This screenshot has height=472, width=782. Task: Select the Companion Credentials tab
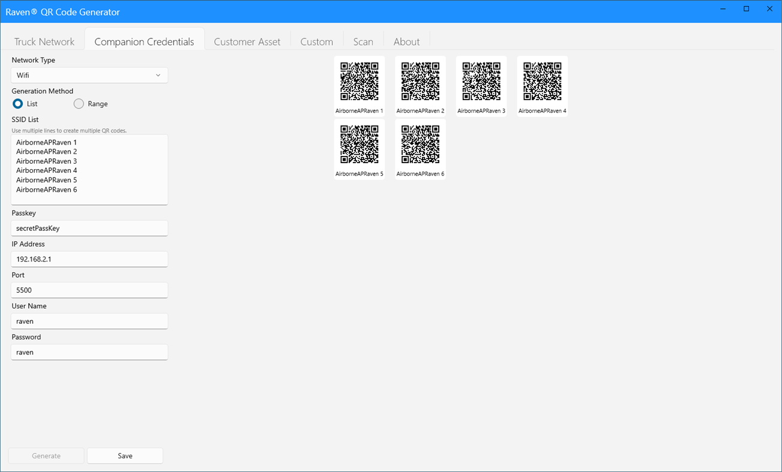pos(144,41)
